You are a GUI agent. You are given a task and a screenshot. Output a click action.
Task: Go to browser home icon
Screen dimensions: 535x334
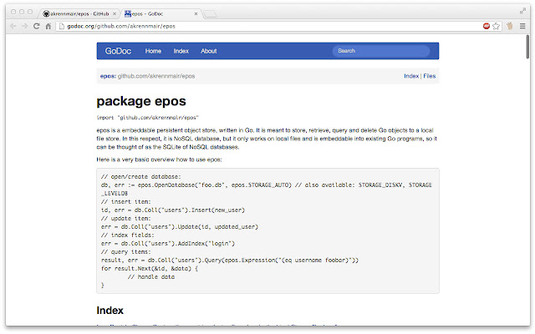(48, 26)
